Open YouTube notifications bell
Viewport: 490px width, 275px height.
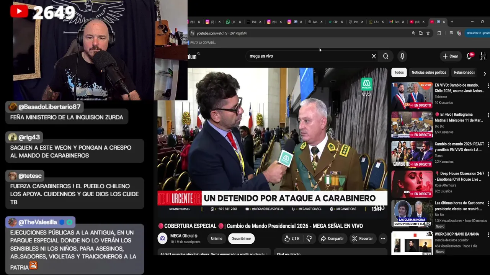pos(469,56)
